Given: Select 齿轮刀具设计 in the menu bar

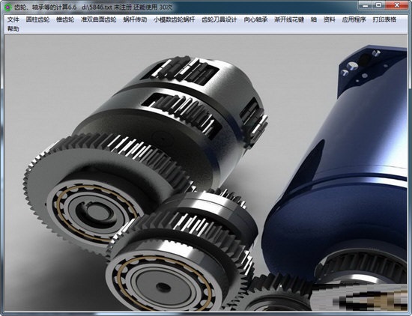Looking at the screenshot, I should 219,19.
